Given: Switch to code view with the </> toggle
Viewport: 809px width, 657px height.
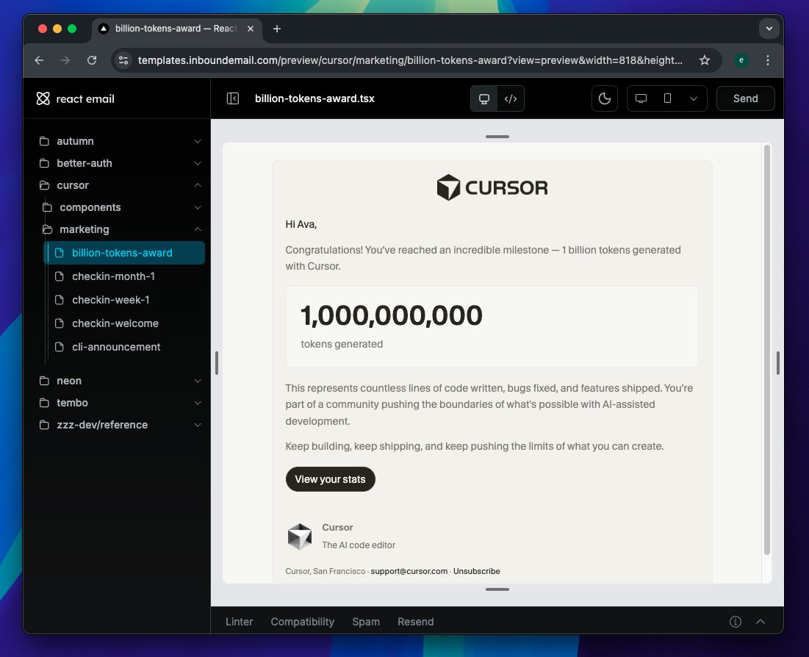Looking at the screenshot, I should 510,98.
